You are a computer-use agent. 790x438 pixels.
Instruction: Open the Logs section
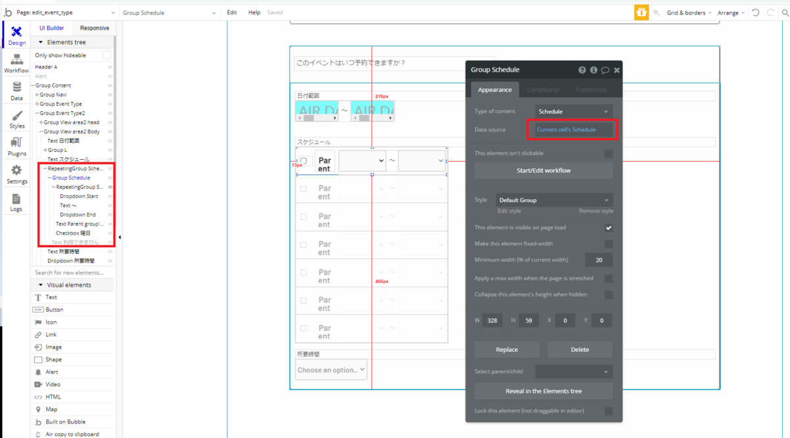[x=16, y=203]
